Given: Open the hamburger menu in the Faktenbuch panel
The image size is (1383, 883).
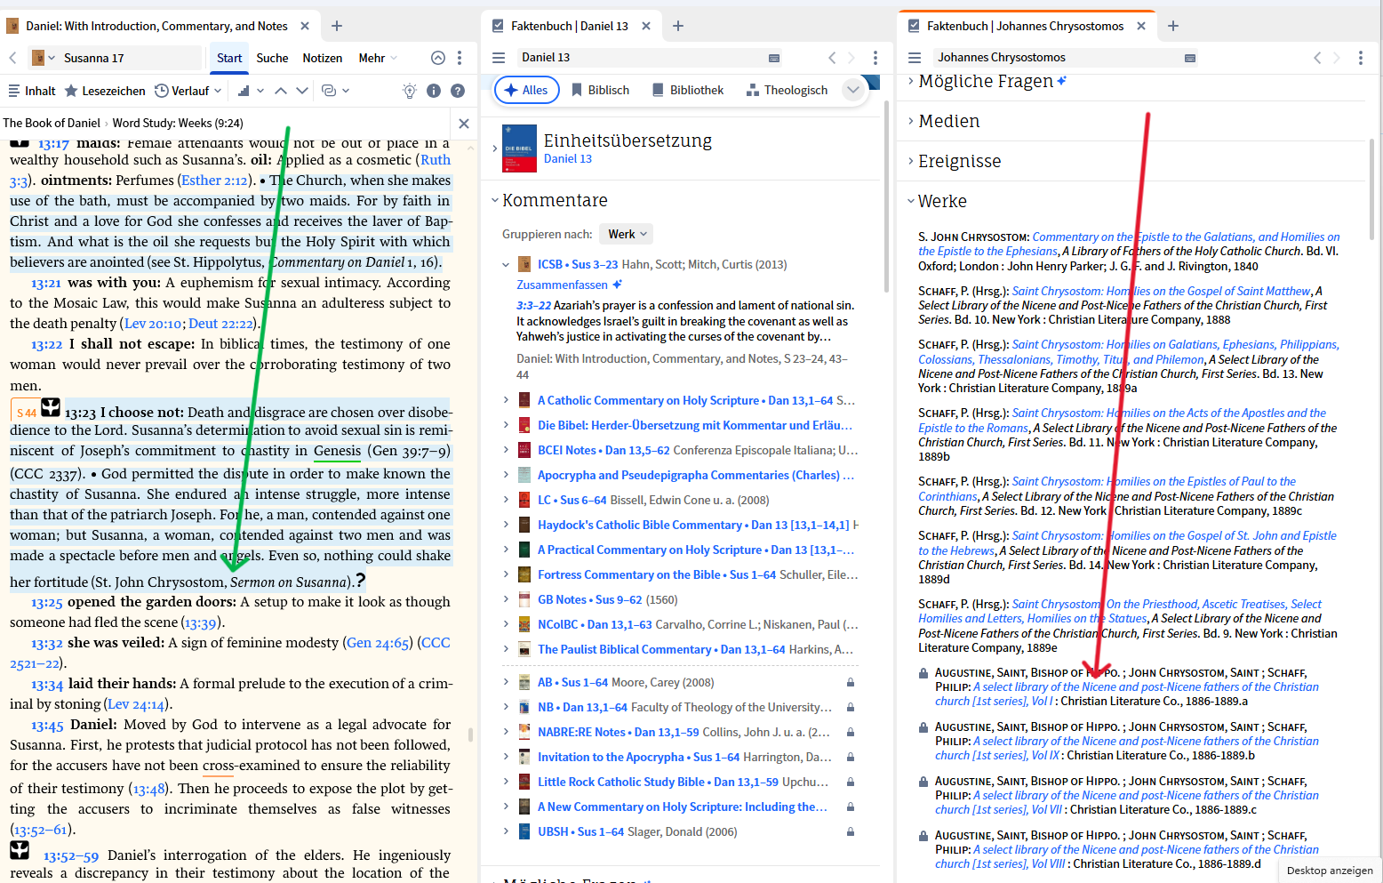Looking at the screenshot, I should tap(499, 57).
